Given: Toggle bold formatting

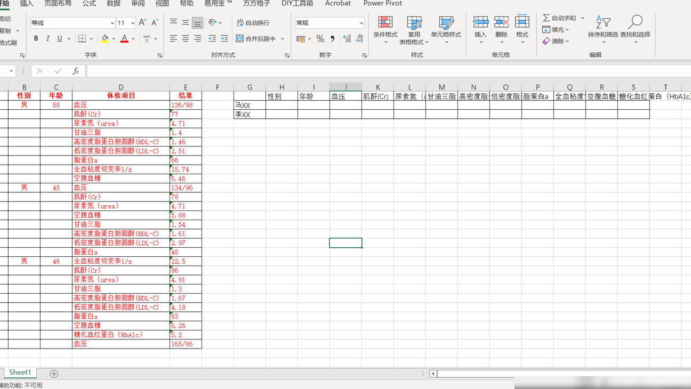Looking at the screenshot, I should 36,38.
